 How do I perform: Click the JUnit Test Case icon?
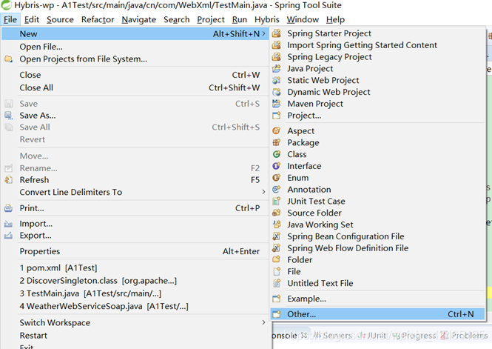[277, 201]
